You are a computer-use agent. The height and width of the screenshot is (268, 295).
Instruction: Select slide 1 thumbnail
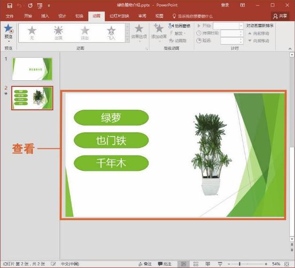tap(32, 69)
